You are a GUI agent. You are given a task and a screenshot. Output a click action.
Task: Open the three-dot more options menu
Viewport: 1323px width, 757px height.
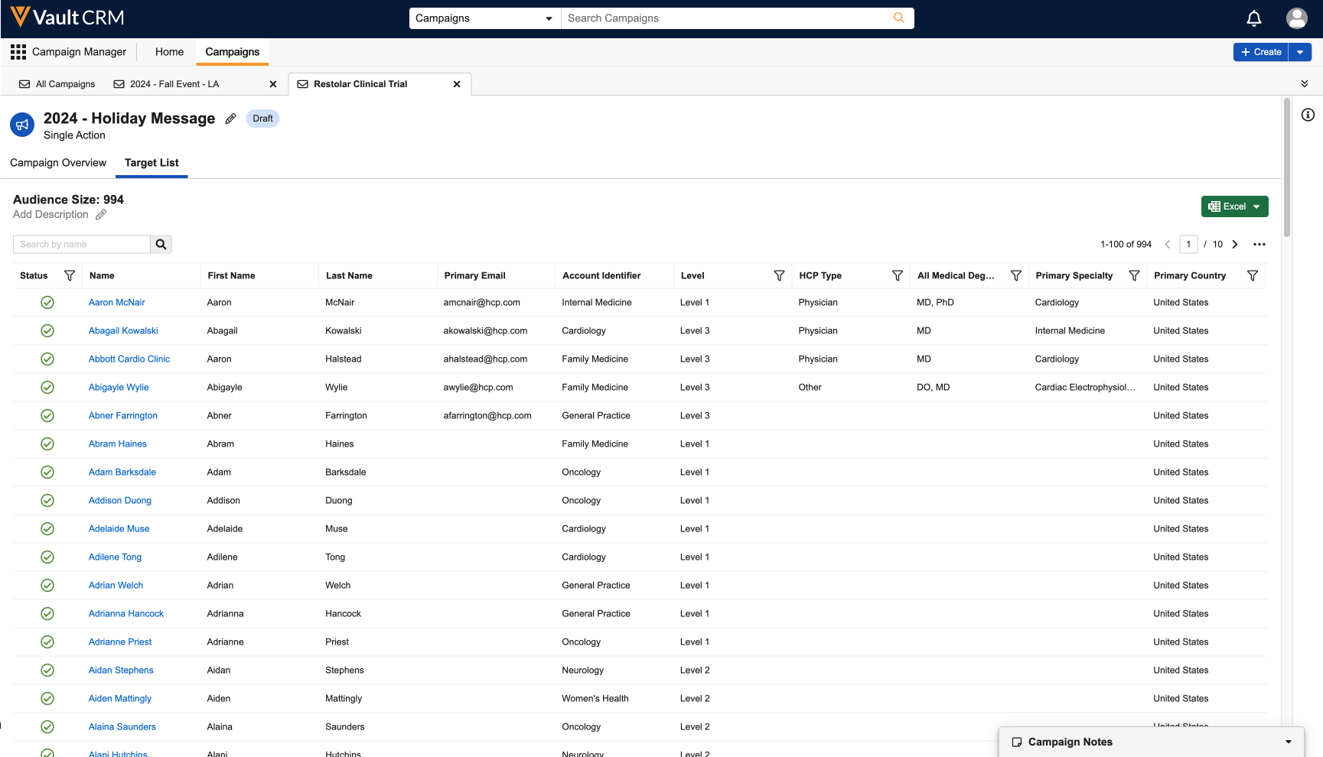click(1259, 245)
